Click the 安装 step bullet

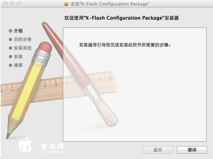click(x=10, y=57)
